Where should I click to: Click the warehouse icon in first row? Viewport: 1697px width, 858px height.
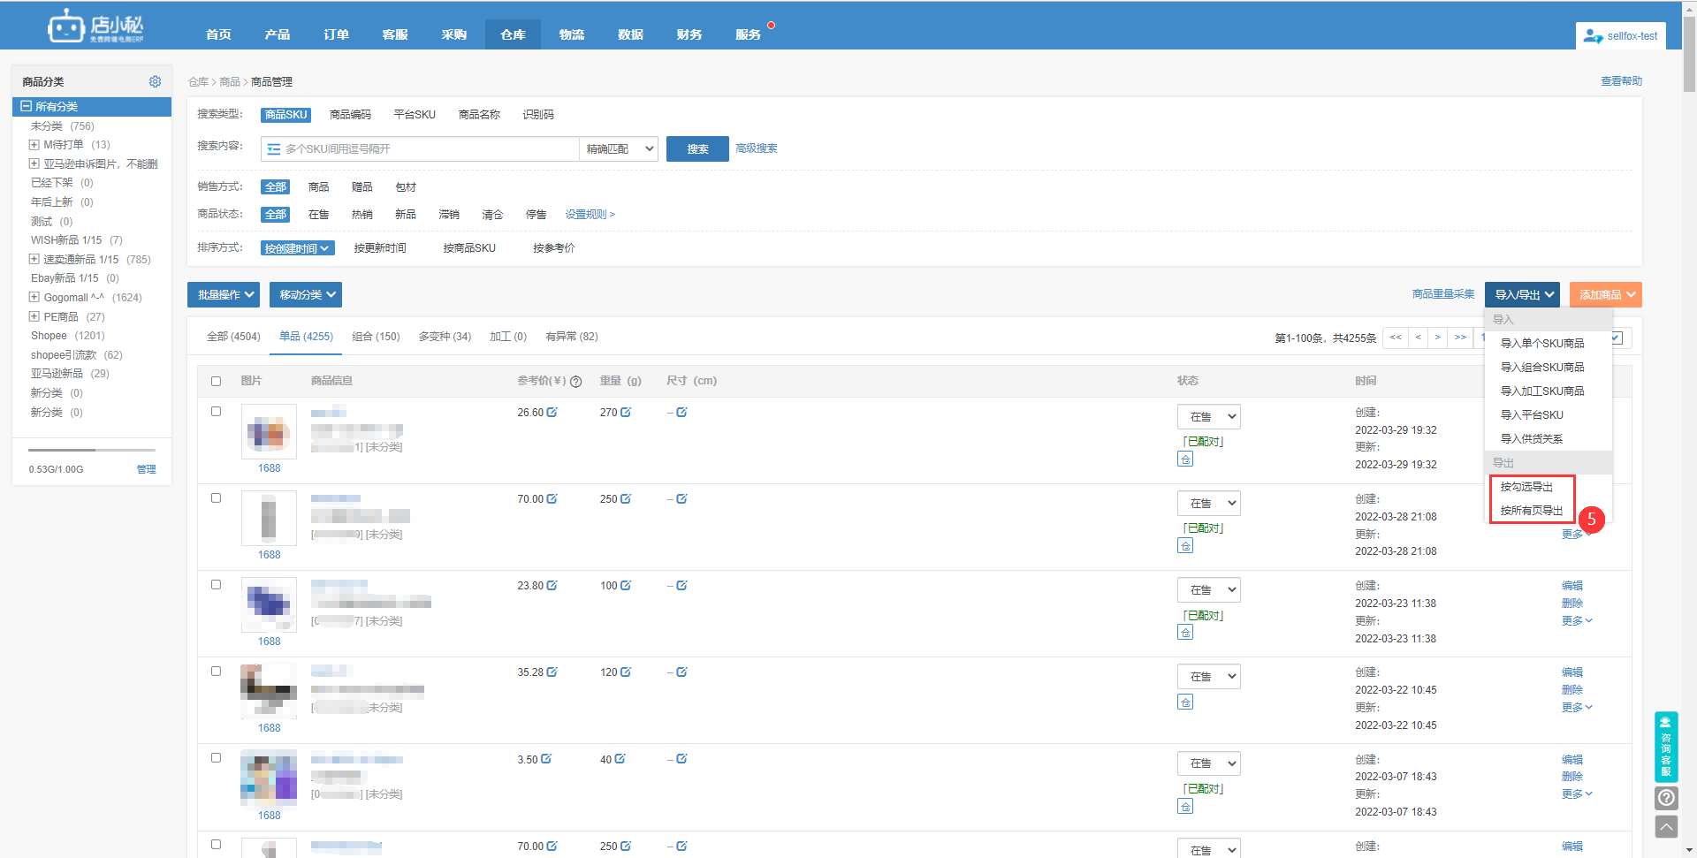[1185, 459]
